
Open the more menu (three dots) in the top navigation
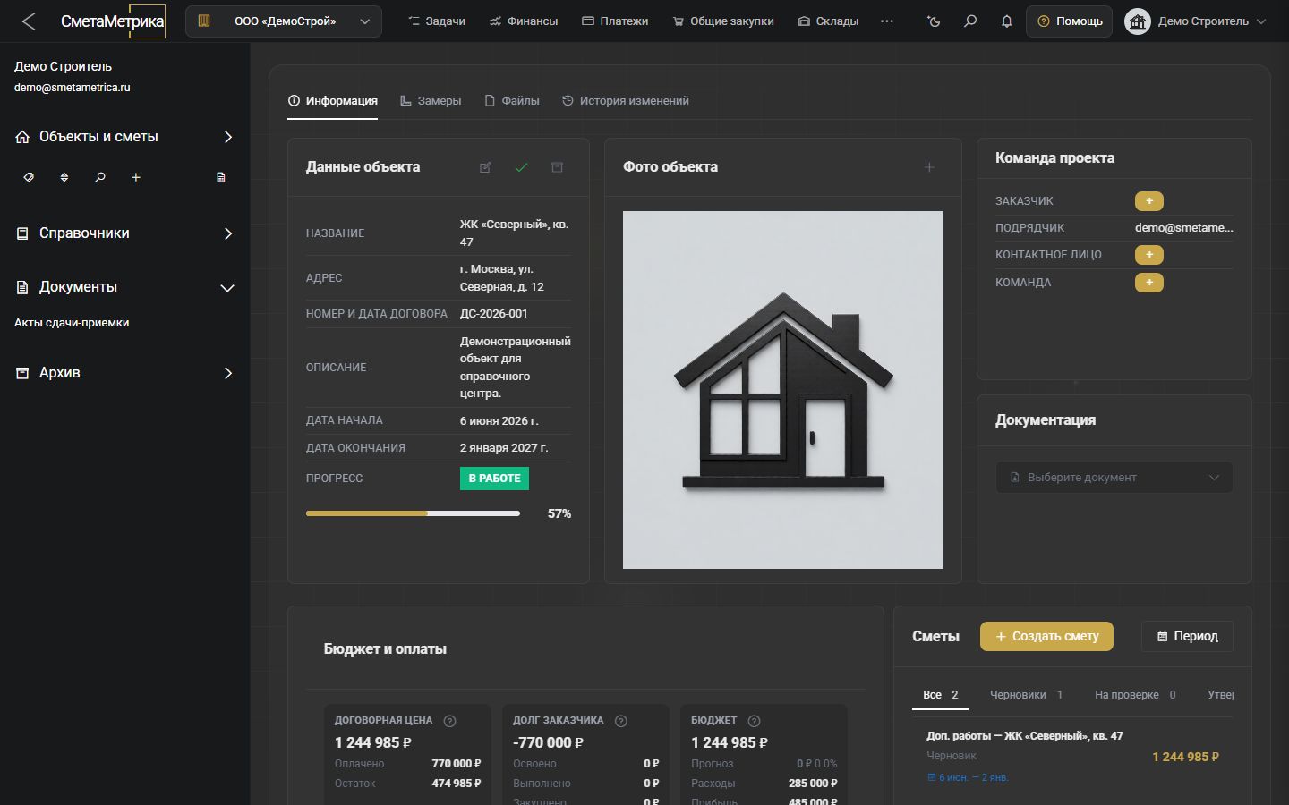pyautogui.click(x=887, y=21)
